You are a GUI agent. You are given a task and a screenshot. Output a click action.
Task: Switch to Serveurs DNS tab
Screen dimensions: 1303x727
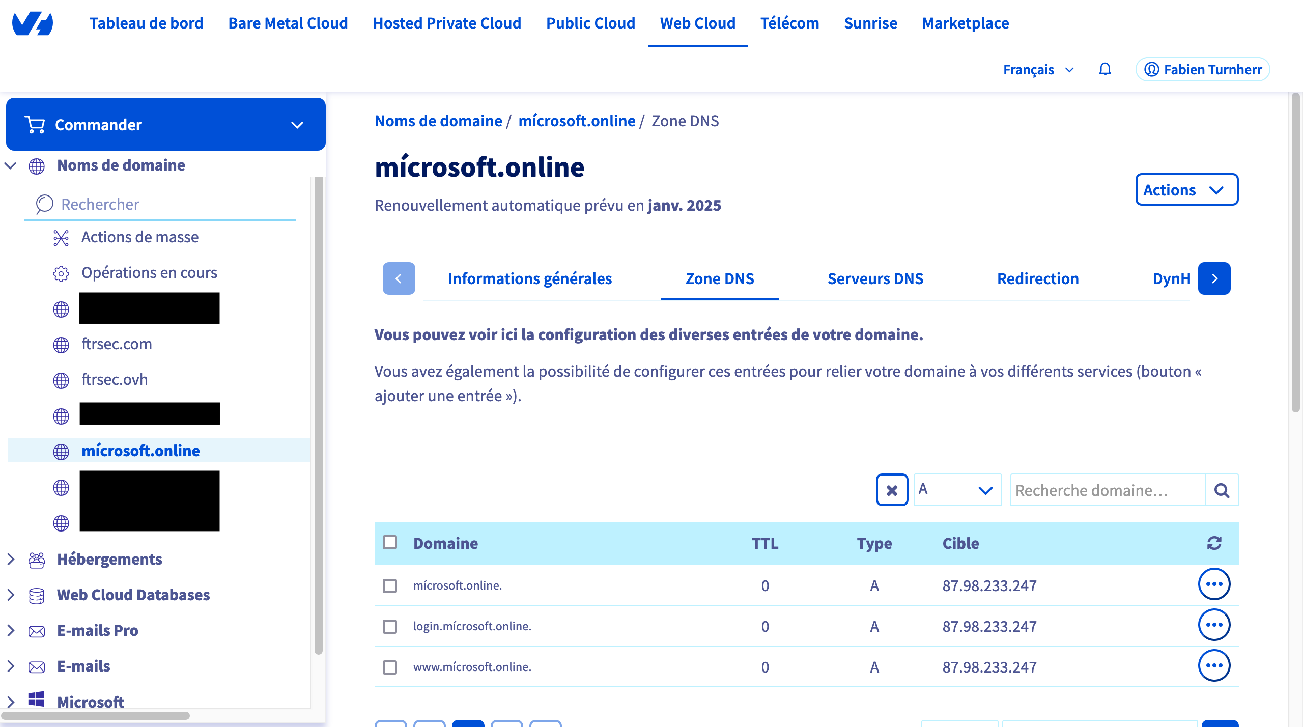[875, 278]
